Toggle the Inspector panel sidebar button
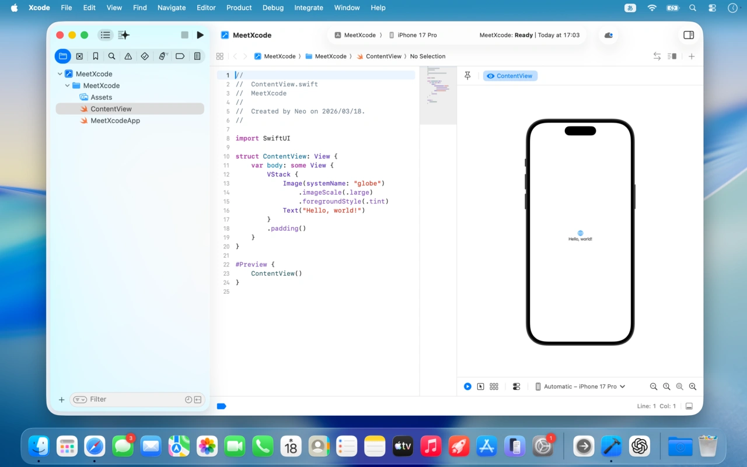Screen dimensions: 747x467 (689, 35)
